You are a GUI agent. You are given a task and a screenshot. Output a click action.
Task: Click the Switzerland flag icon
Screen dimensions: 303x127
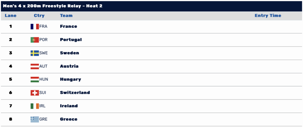[35, 93]
